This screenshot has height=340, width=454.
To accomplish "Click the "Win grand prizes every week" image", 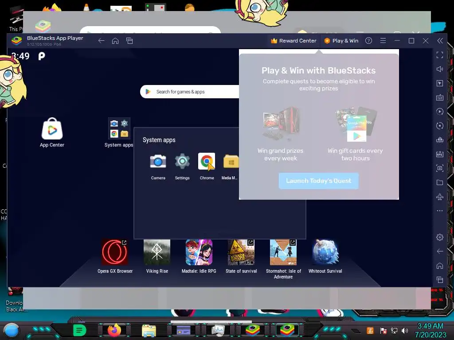I will pos(281,124).
